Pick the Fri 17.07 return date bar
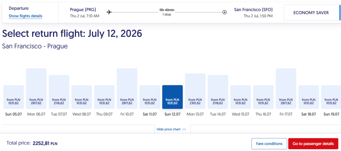Viewport: 341px width, 151px height. point(286,88)
